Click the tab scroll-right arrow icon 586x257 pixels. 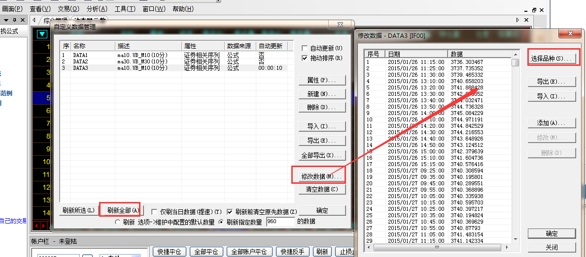tap(517, 20)
